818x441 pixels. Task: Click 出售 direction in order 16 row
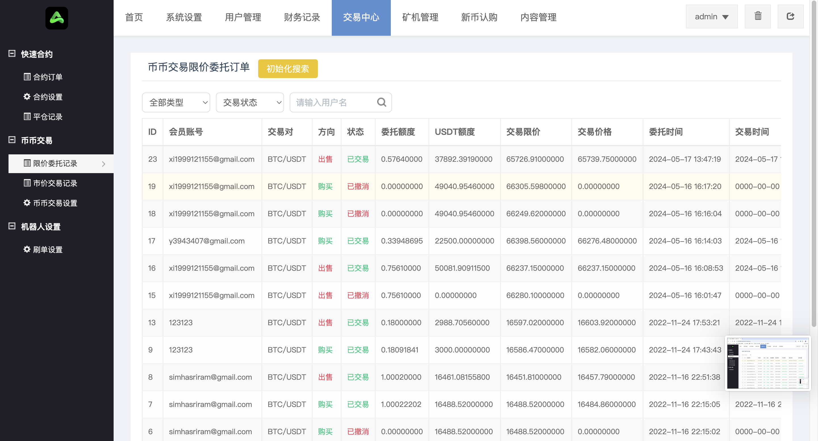[x=325, y=268]
